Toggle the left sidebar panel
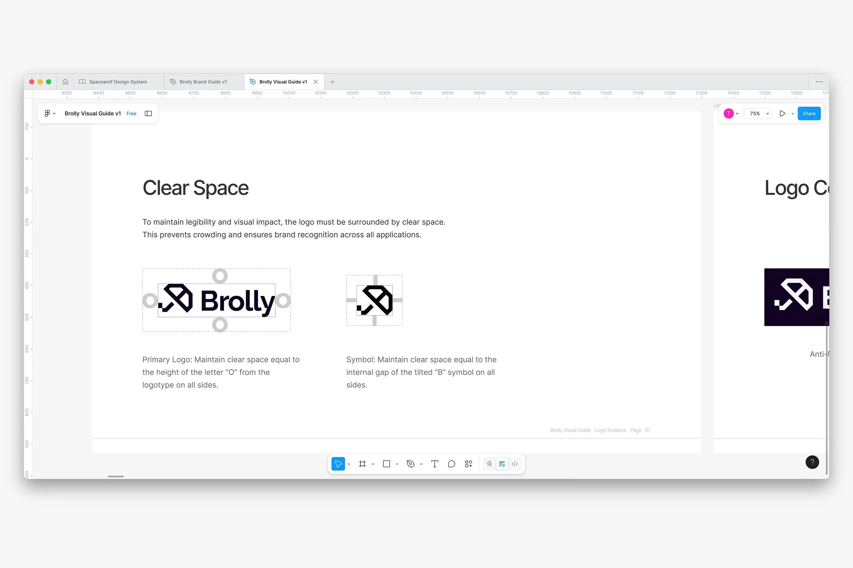 tap(148, 113)
